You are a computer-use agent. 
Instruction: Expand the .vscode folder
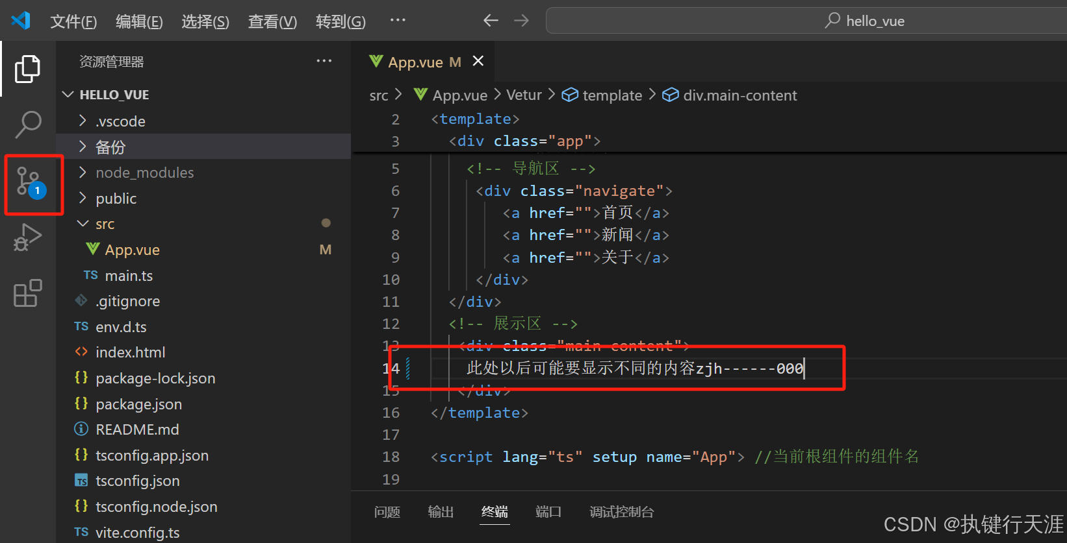tap(203, 121)
